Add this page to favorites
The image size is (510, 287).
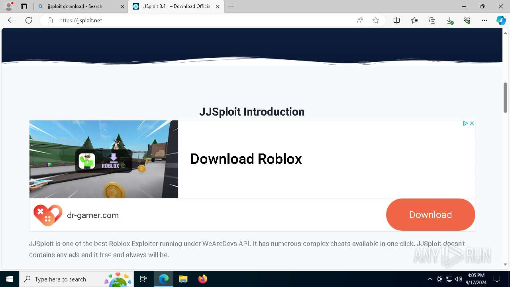point(376,20)
